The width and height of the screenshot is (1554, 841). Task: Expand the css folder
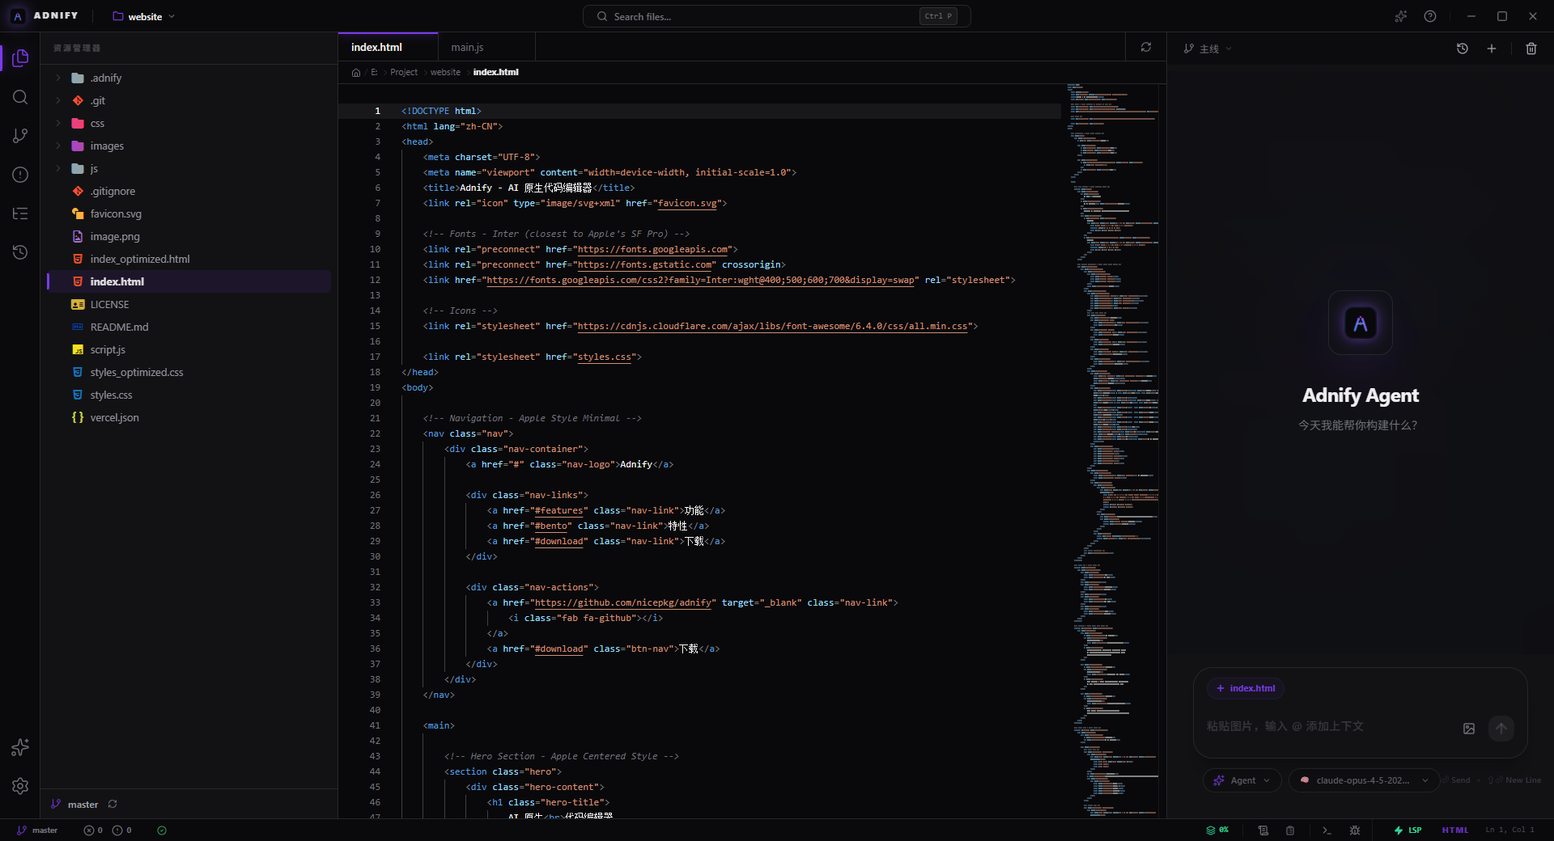tap(97, 124)
